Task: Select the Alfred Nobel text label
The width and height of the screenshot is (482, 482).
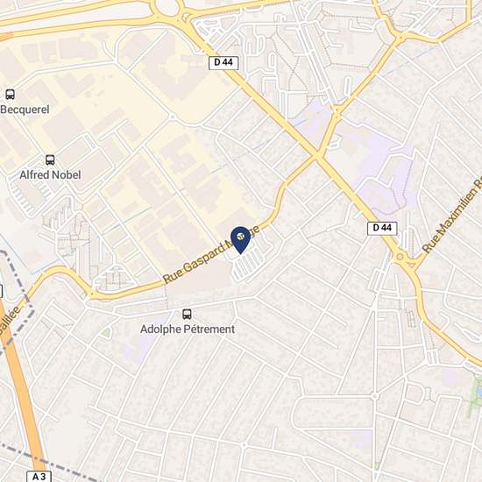Action: tap(51, 175)
